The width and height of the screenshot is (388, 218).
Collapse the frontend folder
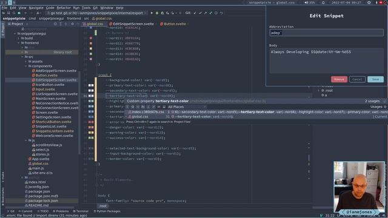(19, 43)
